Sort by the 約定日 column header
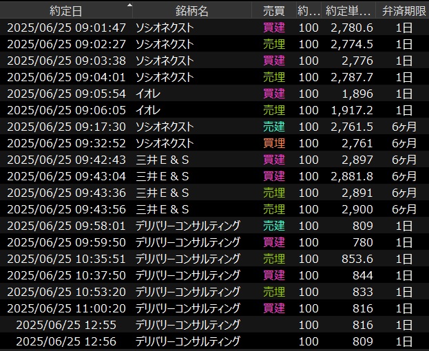 (66, 11)
